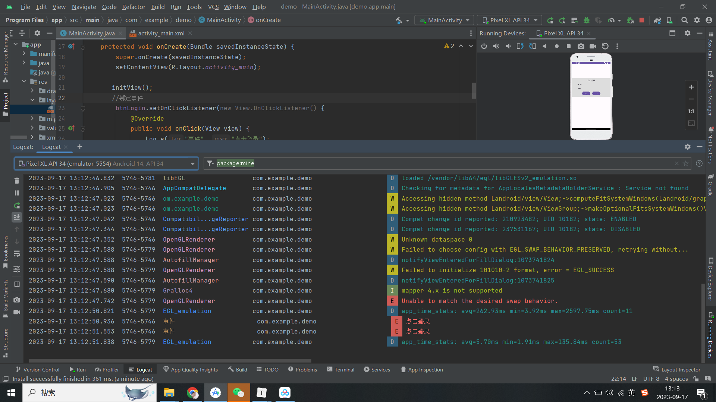This screenshot has width=716, height=402.
Task: Open the Profiler tool window
Action: 107,370
